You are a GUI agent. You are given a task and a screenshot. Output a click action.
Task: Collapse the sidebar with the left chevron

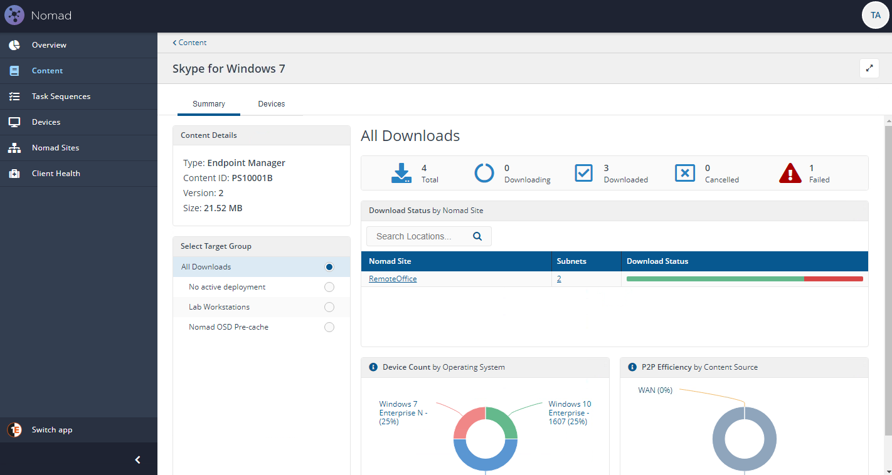coord(138,460)
